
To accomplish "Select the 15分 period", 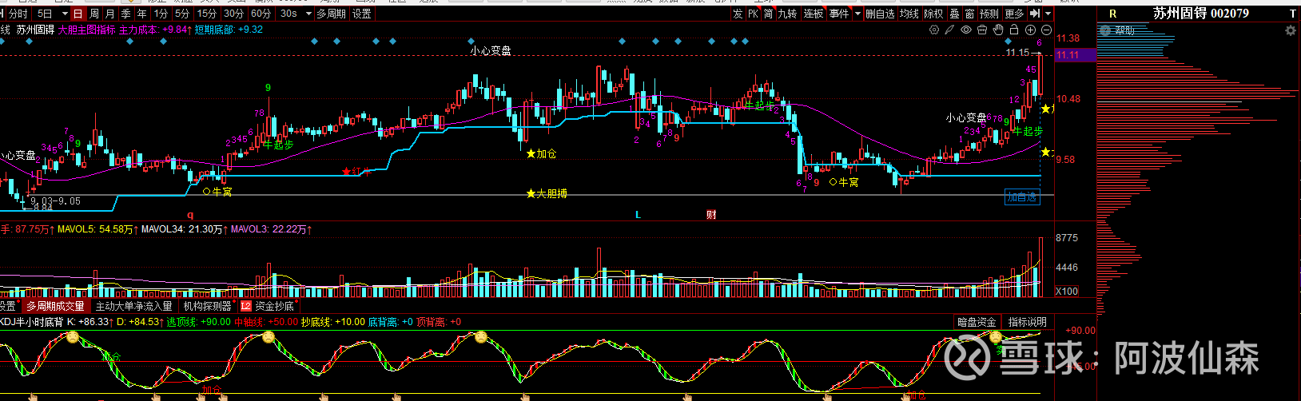I will coord(207,14).
